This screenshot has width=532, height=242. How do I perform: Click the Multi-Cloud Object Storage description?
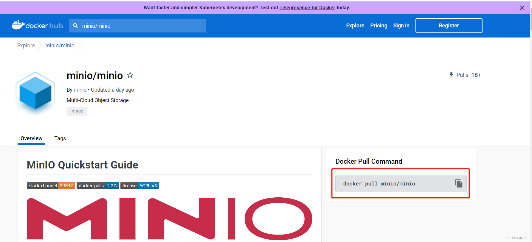98,100
